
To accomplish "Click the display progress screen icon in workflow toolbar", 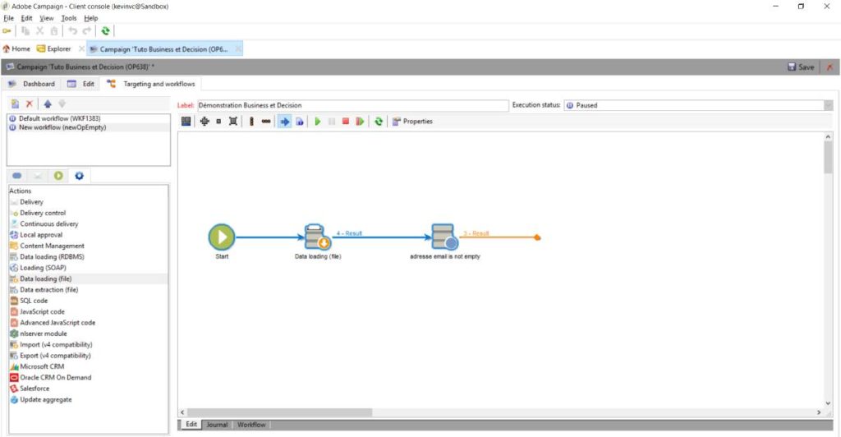I will [x=186, y=122].
